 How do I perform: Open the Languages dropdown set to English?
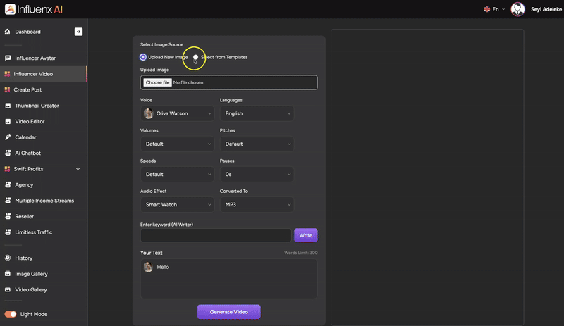click(x=257, y=113)
